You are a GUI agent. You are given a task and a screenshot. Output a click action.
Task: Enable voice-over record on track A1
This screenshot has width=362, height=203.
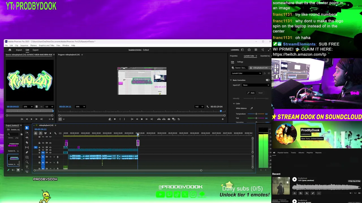[x=57, y=157]
